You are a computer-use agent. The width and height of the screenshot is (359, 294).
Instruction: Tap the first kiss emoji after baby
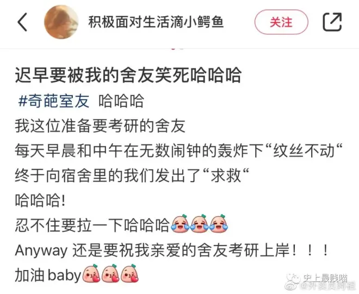[91, 274]
